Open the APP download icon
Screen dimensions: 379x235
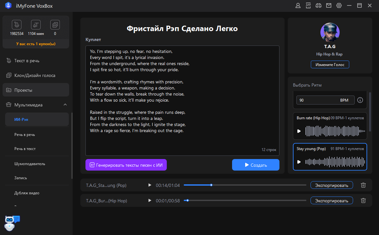coord(308,5)
